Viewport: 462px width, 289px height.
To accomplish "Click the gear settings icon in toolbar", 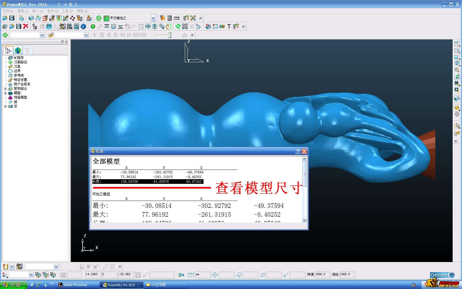I will [114, 26].
